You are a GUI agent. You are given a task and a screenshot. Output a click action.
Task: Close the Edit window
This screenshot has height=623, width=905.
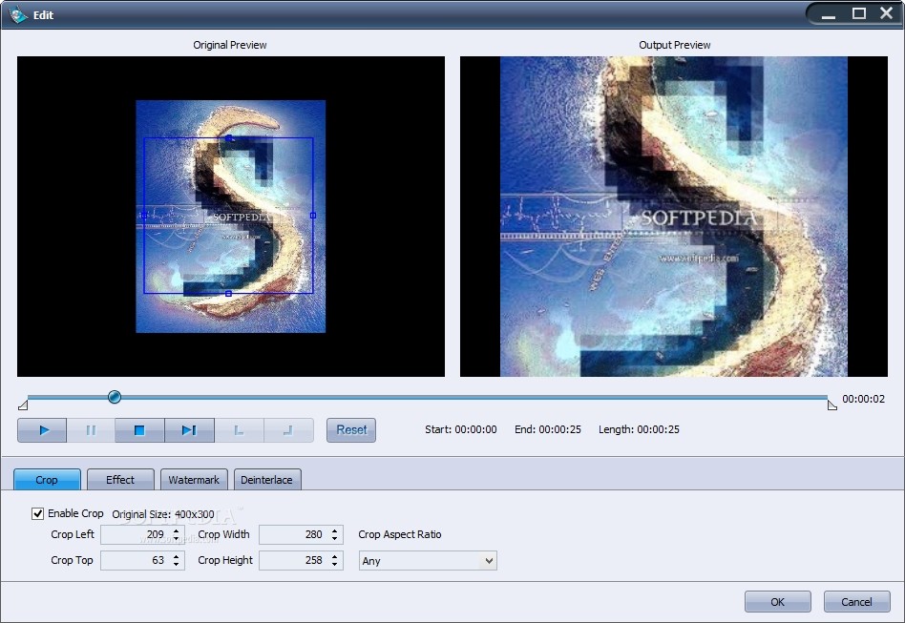click(x=887, y=12)
